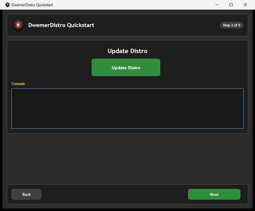Minimize the Quickstart window
This screenshot has width=255, height=211.
(217, 5)
